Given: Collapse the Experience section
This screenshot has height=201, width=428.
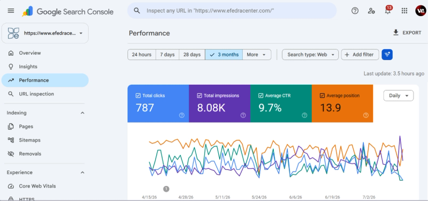Looking at the screenshot, I should 82,173.
